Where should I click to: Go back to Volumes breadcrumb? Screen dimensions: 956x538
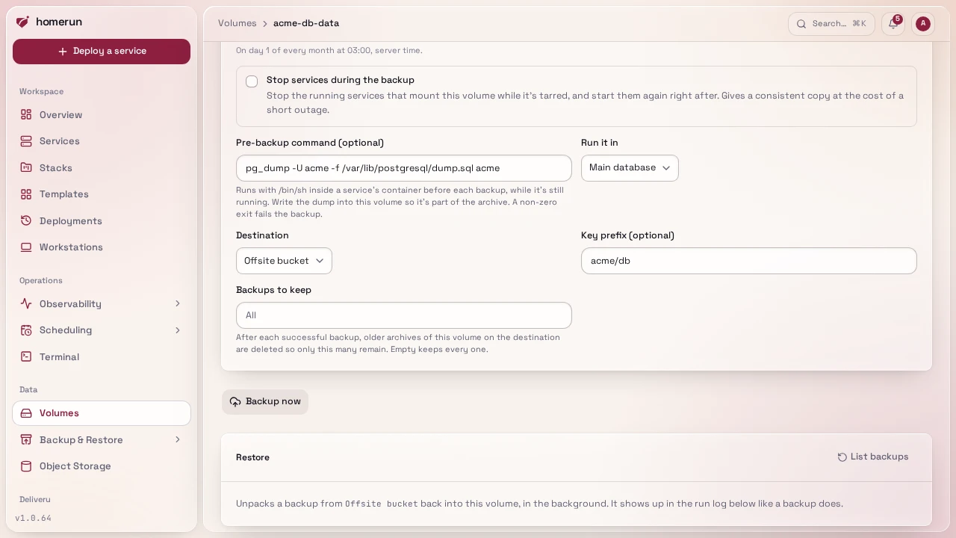point(238,23)
